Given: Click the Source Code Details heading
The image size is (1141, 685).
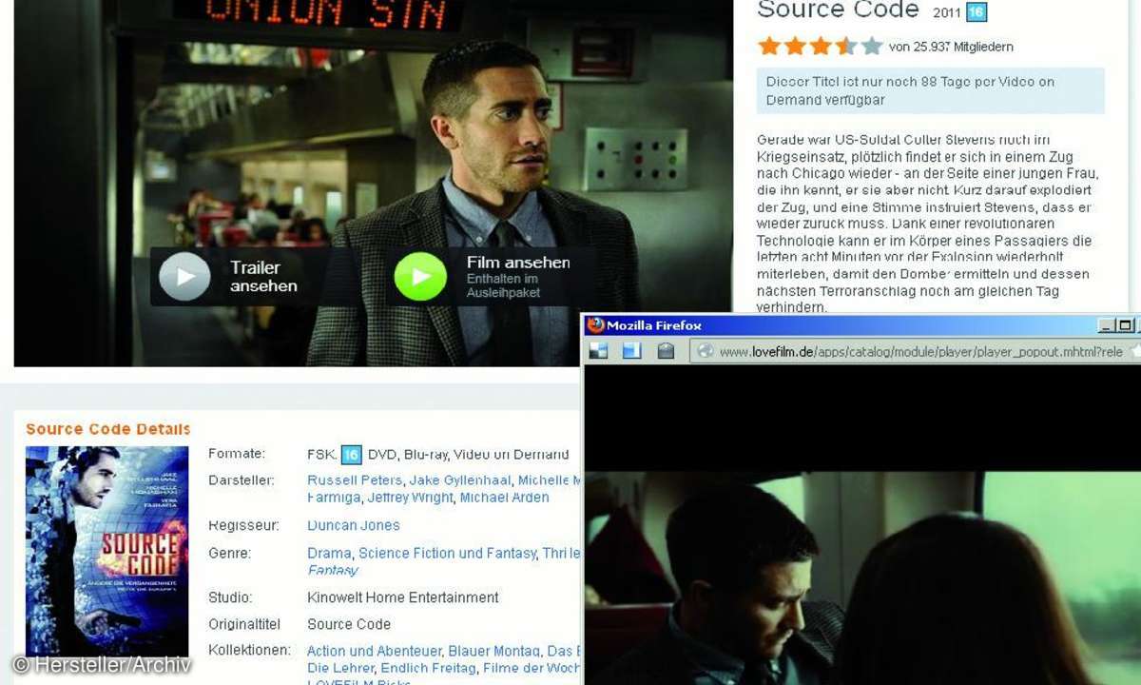Looking at the screenshot, I should click(107, 429).
